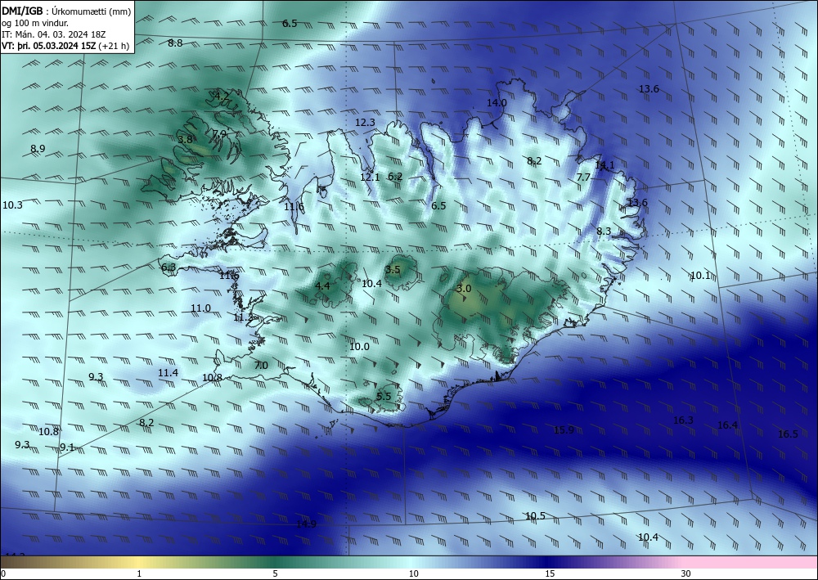Image resolution: width=818 pixels, height=580 pixels.
Task: Click the 6.2 map value
Action: coord(395,177)
